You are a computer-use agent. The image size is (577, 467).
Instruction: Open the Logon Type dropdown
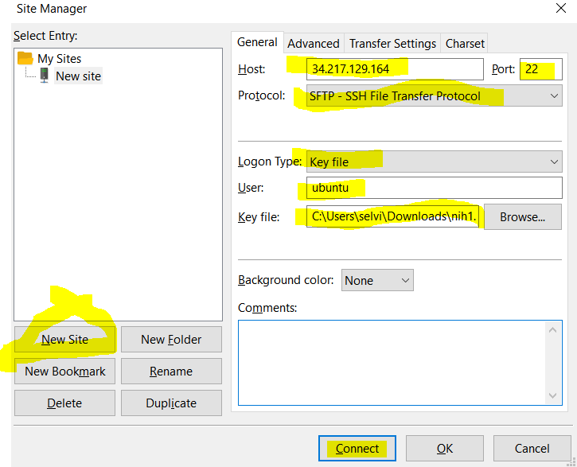tap(435, 162)
